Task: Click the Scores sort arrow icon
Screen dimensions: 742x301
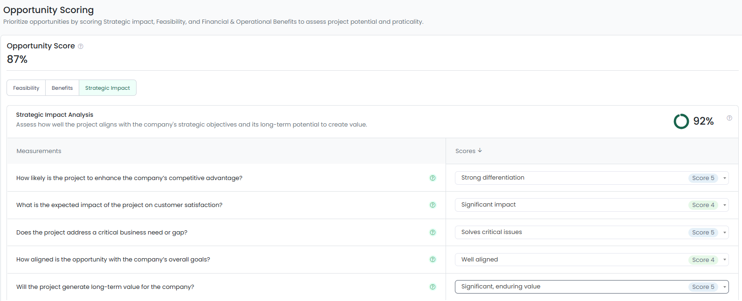Action: (x=480, y=151)
